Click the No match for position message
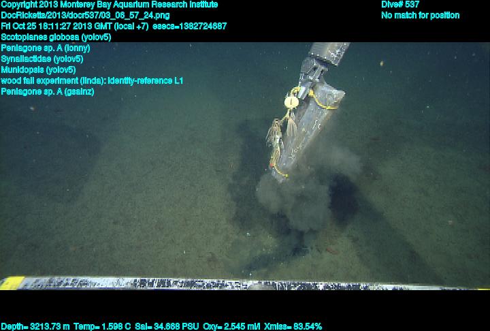 click(x=420, y=15)
